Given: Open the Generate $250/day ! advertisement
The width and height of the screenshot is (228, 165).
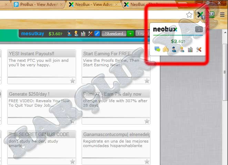Looking at the screenshot, I should 42,107.
